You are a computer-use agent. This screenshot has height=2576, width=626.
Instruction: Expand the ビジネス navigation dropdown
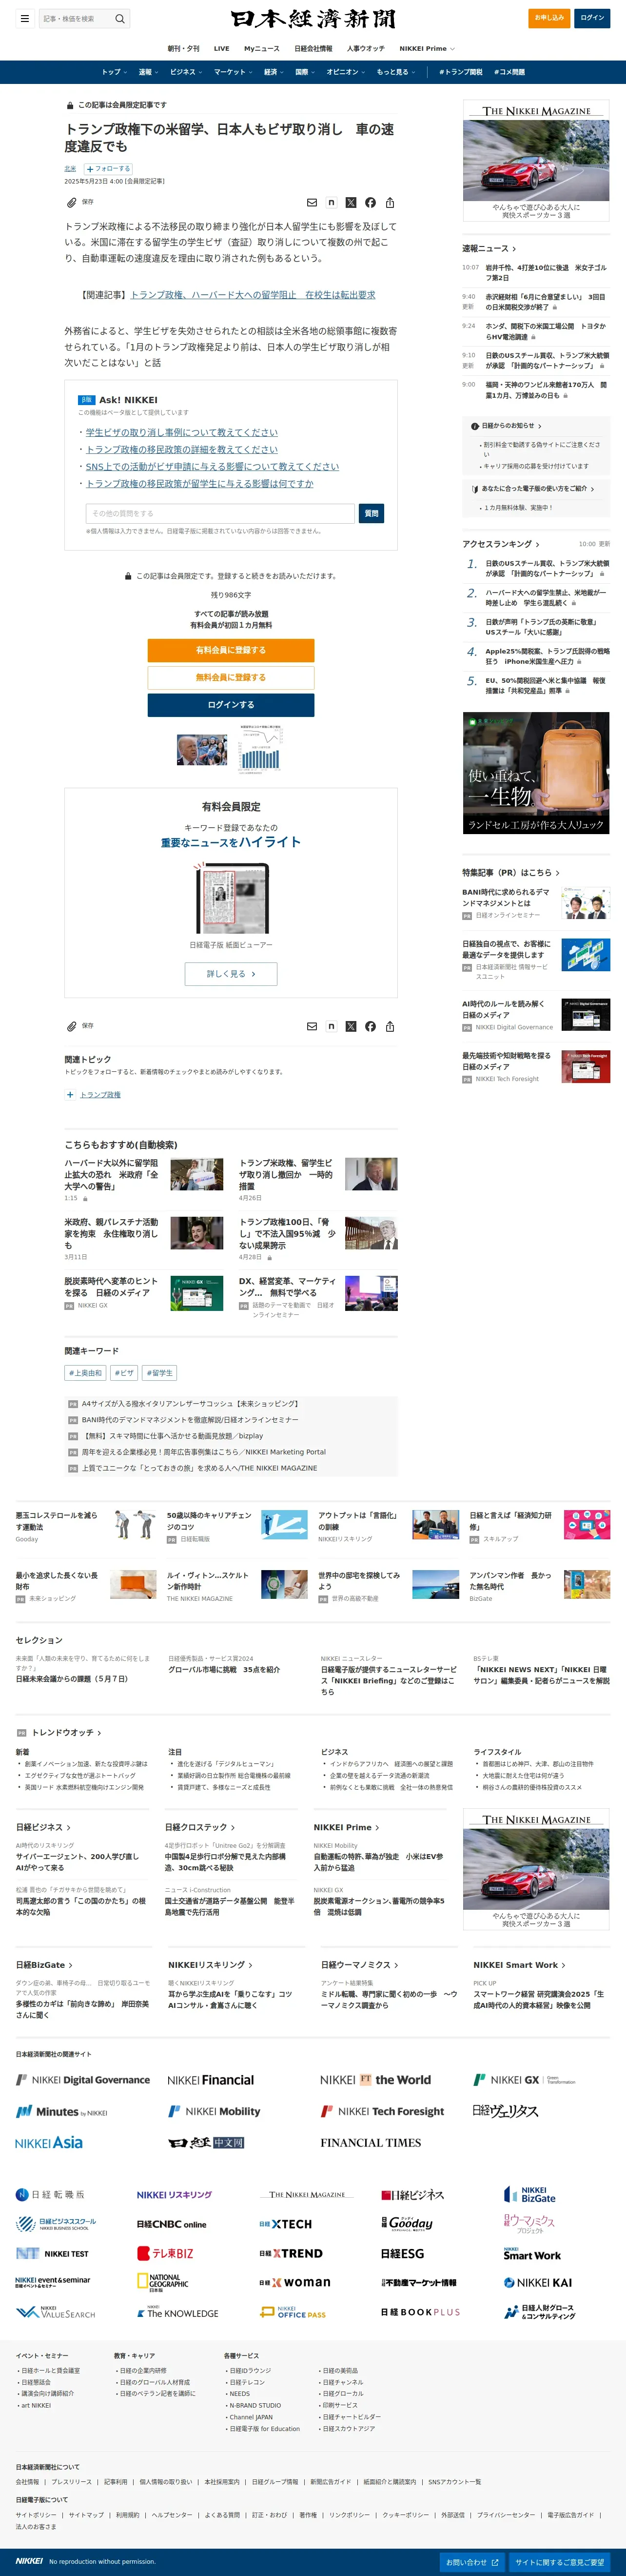pyautogui.click(x=186, y=72)
